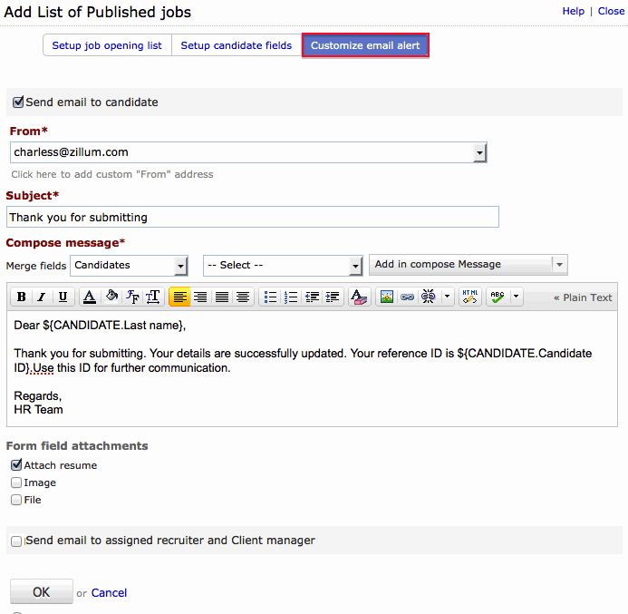Expand the Add in compose Message arrow
Viewport: 628px width, 614px height.
point(559,265)
